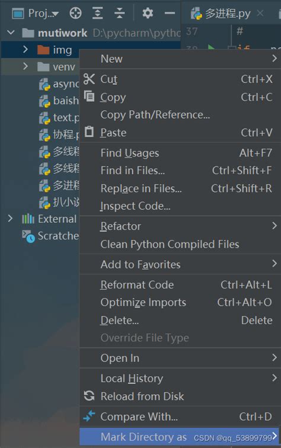The width and height of the screenshot is (281, 448).
Task: Click the Compare With arrows icon
Action: [89, 416]
